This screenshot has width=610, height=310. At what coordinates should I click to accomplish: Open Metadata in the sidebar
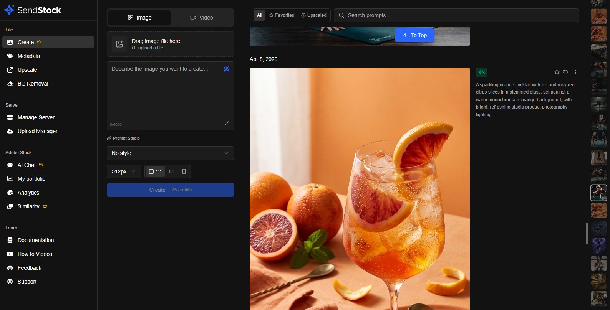click(x=48, y=56)
